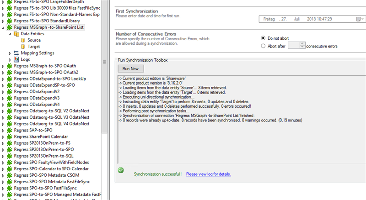Collapse the Regress MSGraph -to-SharePoint List node
The image size is (366, 200).
[4, 27]
